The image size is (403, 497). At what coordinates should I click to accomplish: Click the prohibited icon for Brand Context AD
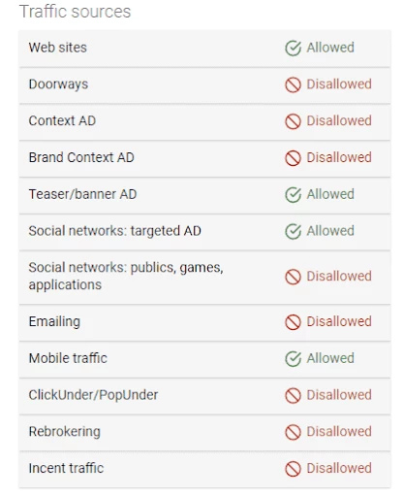[x=293, y=158]
